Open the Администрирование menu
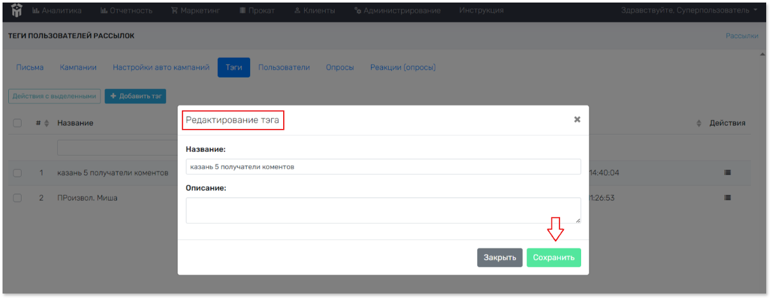 (x=397, y=11)
